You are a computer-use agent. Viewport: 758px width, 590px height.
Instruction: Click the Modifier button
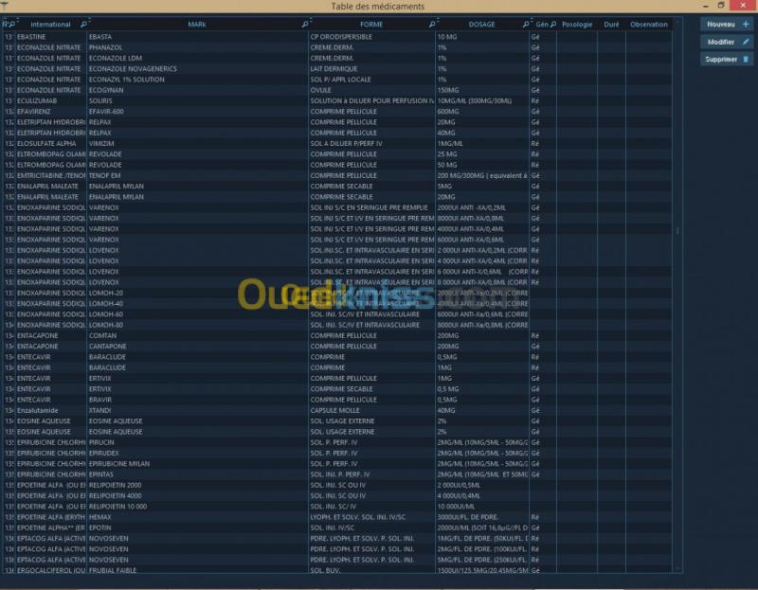click(727, 42)
